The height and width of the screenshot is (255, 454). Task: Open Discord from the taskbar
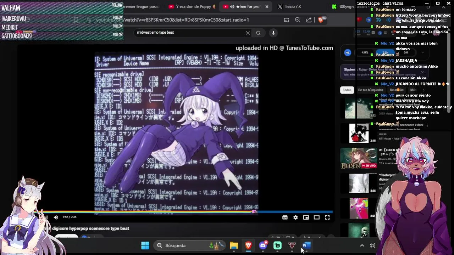point(263,245)
